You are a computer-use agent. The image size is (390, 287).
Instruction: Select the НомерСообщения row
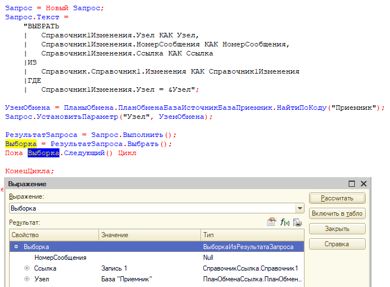coord(60,258)
